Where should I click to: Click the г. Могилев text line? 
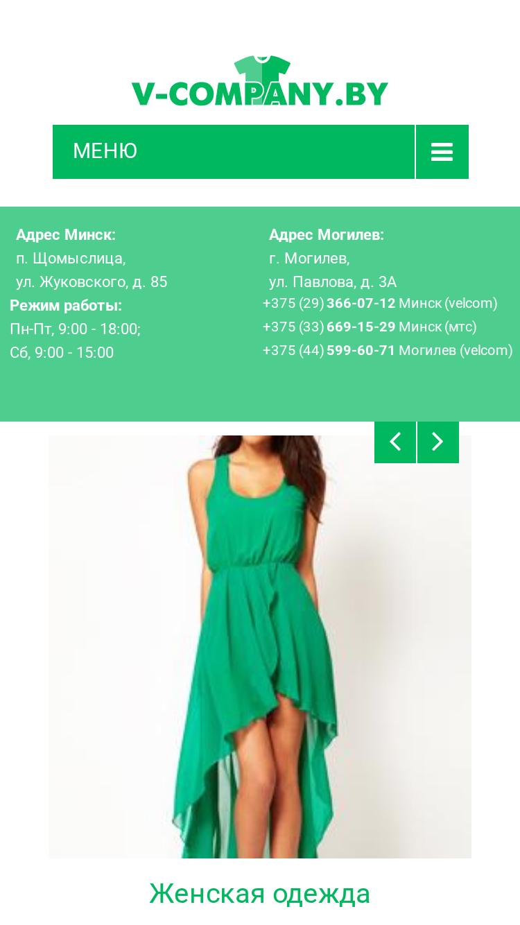coord(309,259)
